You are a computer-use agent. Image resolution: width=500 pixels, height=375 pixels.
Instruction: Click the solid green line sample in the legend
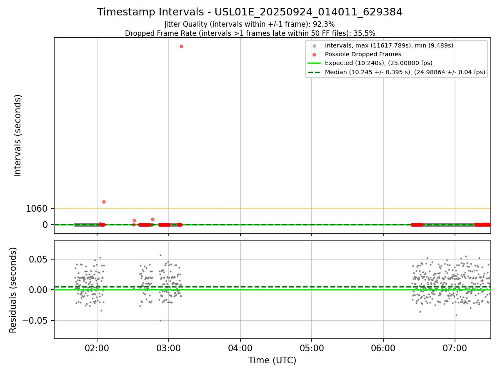click(x=314, y=63)
